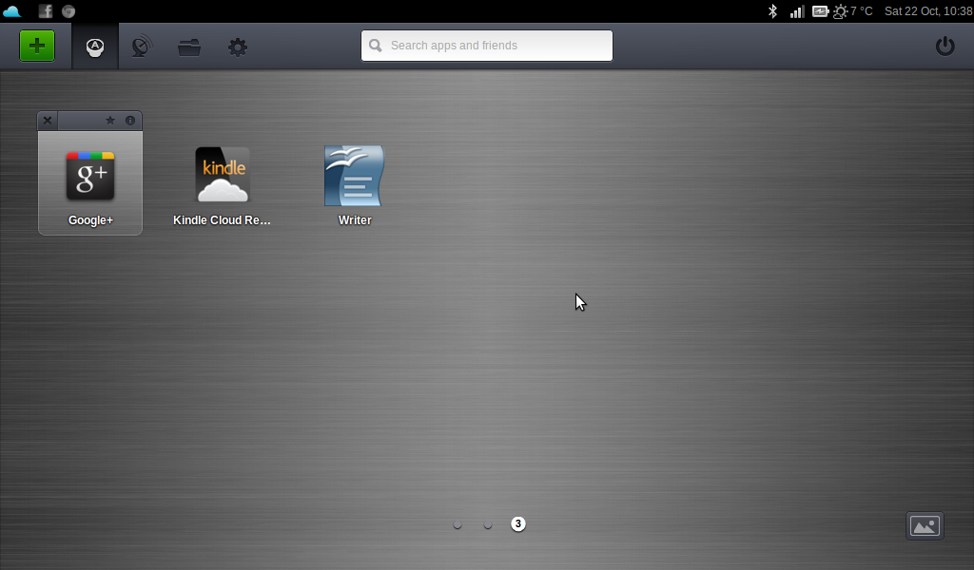Image resolution: width=974 pixels, height=570 pixels.
Task: Open Facebook from the top panel
Action: tap(46, 11)
